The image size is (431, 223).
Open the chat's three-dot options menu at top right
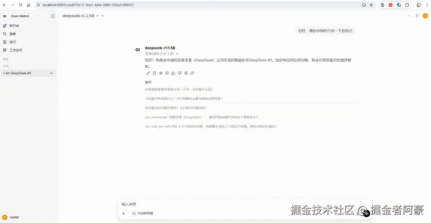(409, 16)
